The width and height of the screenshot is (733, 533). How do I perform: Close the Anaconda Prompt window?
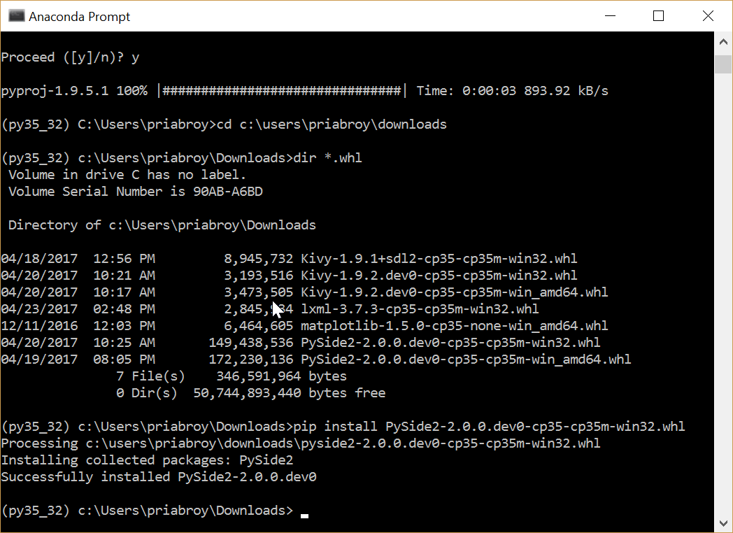coord(708,16)
